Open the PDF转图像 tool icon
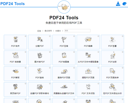This screenshot has width=128, height=103. point(64,55)
